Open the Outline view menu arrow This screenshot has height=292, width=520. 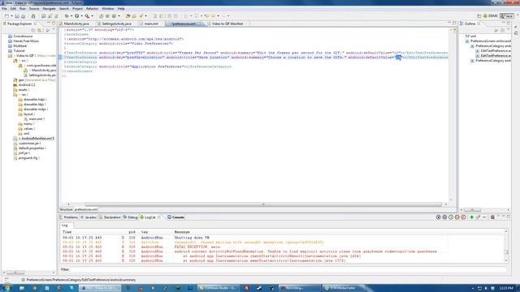(x=509, y=30)
